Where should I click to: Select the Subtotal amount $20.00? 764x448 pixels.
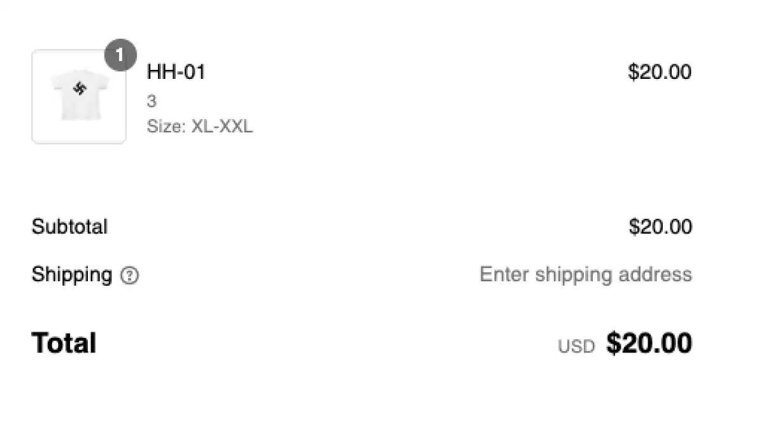660,227
